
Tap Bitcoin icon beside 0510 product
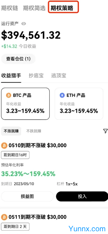[x=4, y=146]
